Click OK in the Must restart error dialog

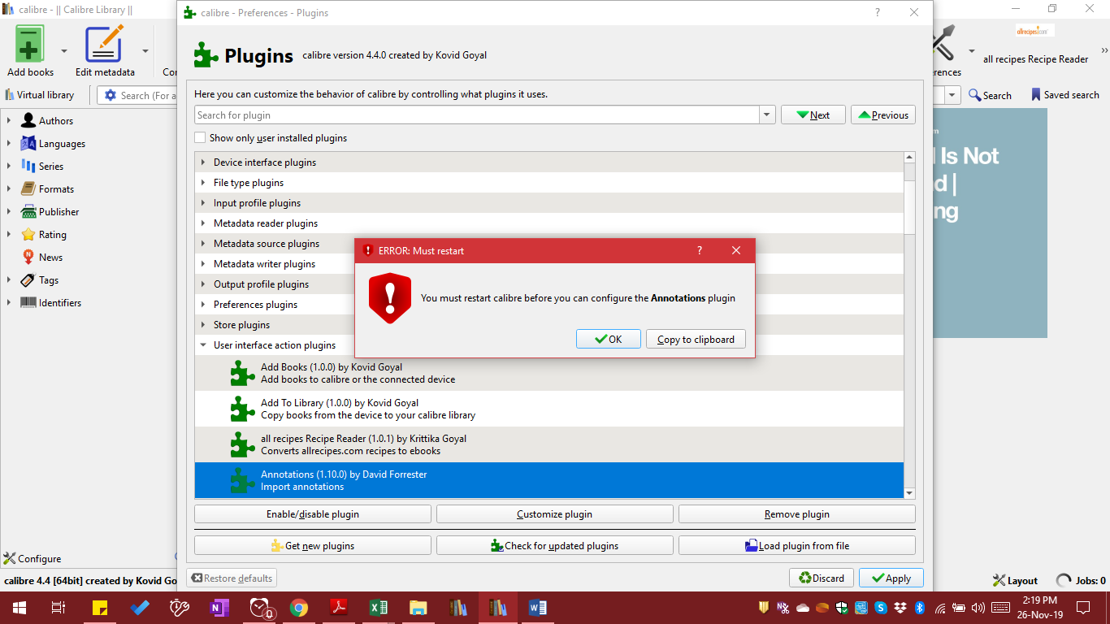point(609,339)
